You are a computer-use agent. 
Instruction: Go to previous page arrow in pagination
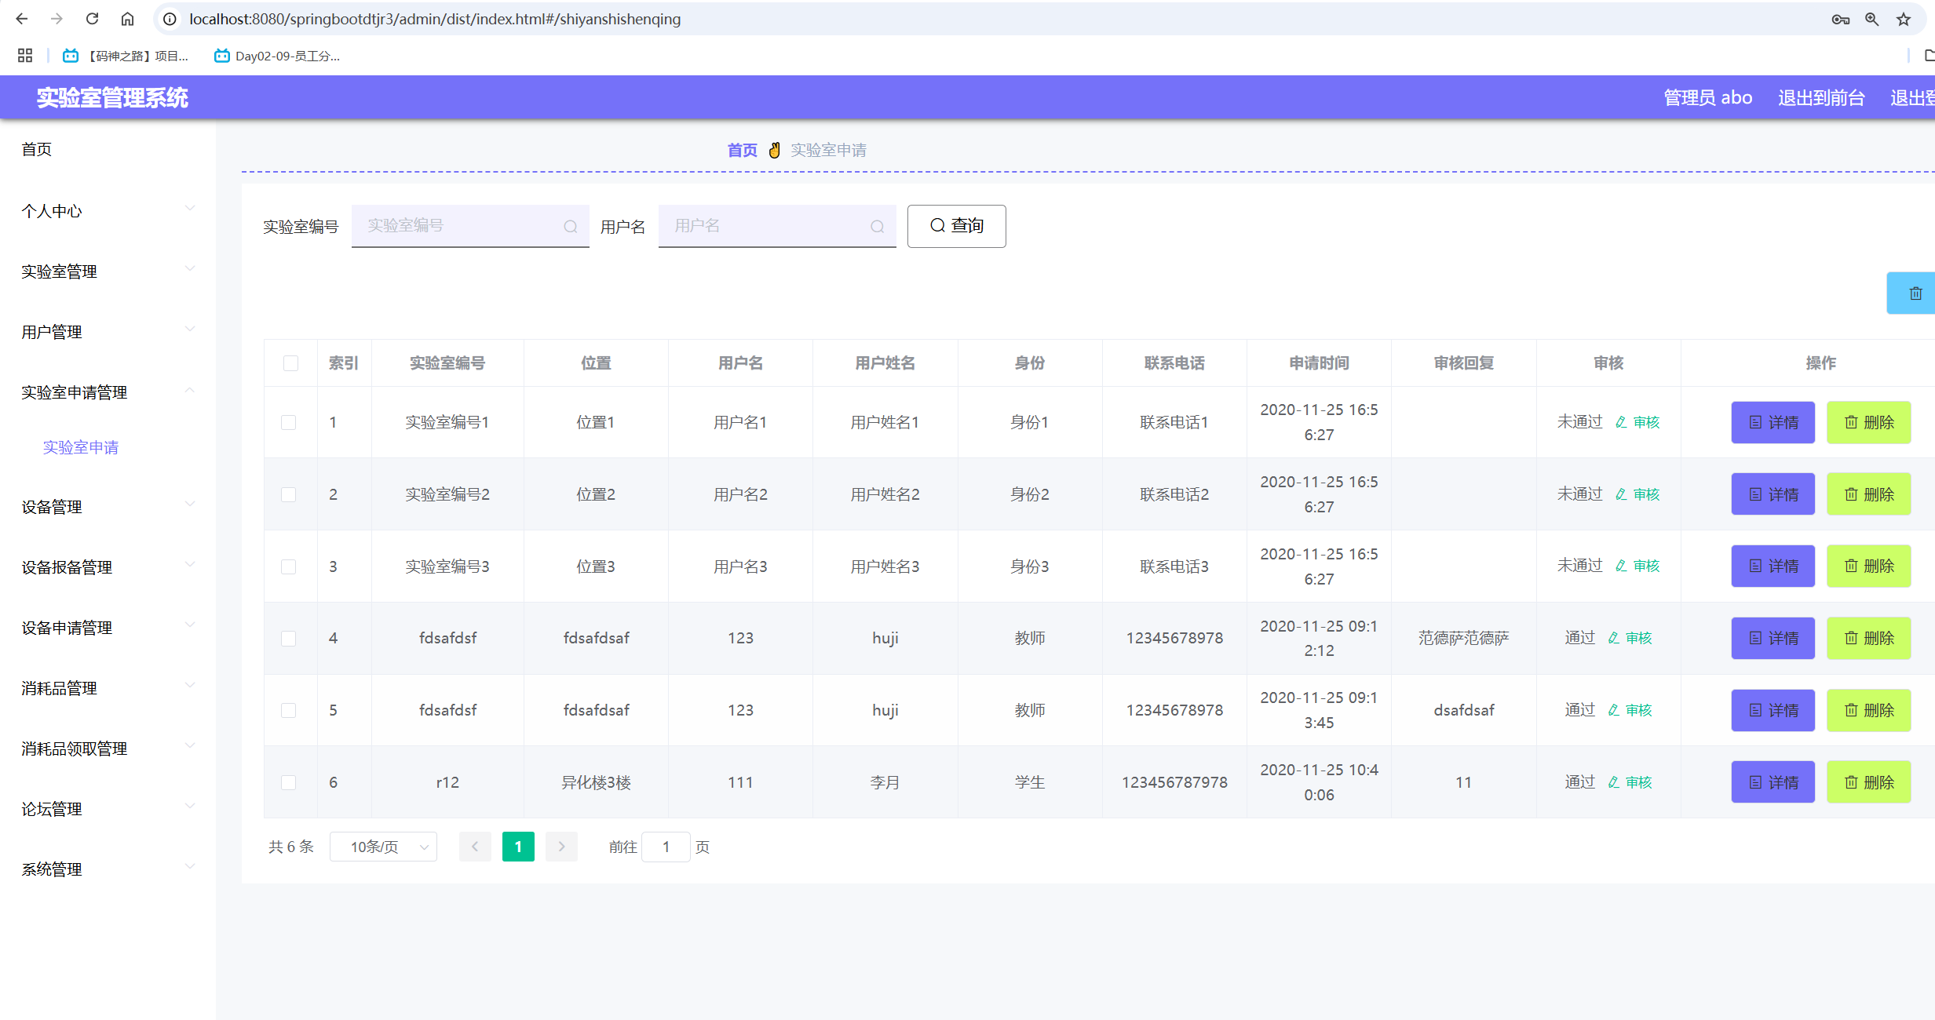(475, 847)
